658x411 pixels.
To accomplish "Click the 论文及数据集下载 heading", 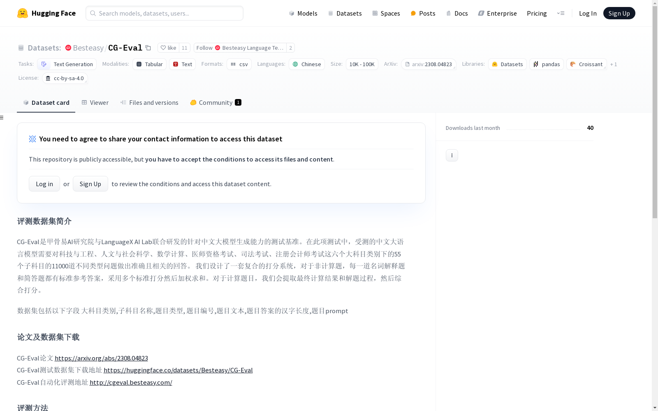I will coord(48,337).
